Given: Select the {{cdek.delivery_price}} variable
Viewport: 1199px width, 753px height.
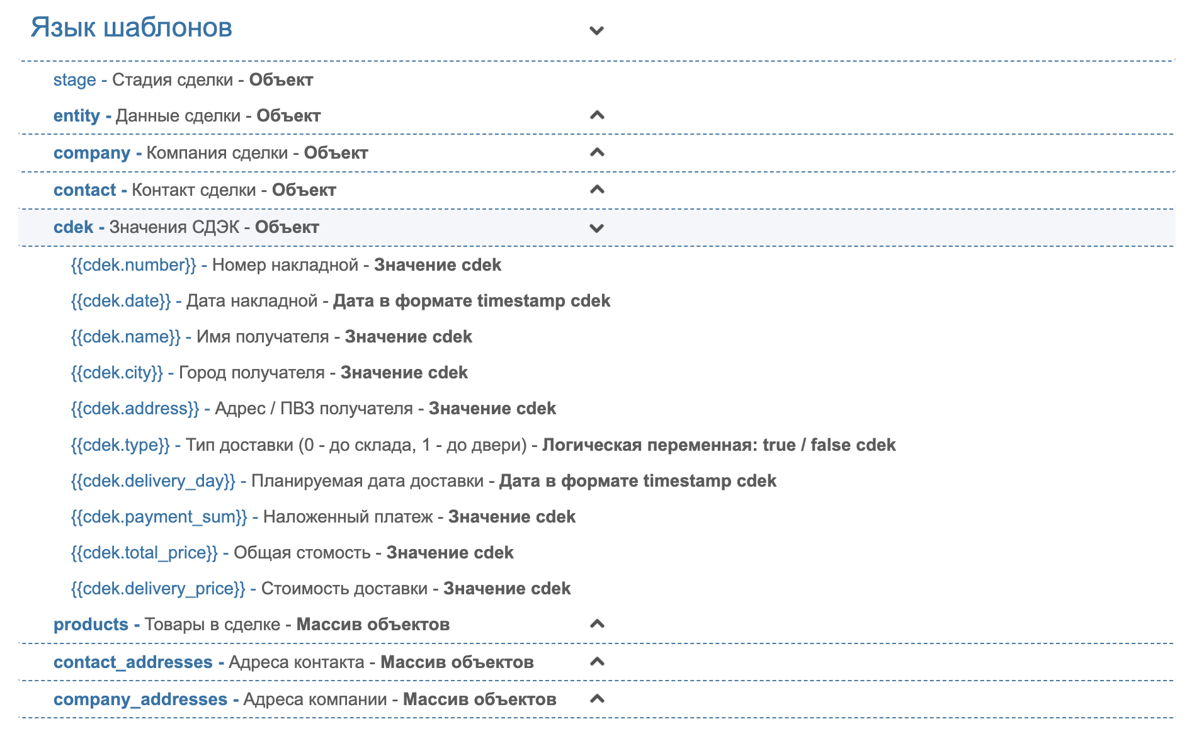Looking at the screenshot, I should pos(158,589).
